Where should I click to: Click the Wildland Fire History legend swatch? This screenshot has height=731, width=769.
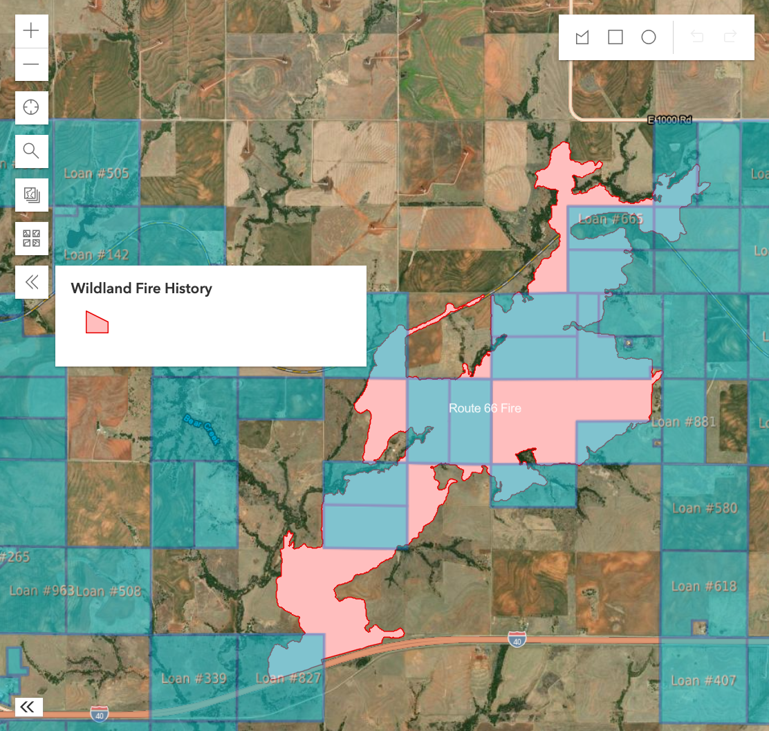(97, 322)
